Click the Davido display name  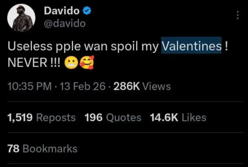[x=62, y=11]
